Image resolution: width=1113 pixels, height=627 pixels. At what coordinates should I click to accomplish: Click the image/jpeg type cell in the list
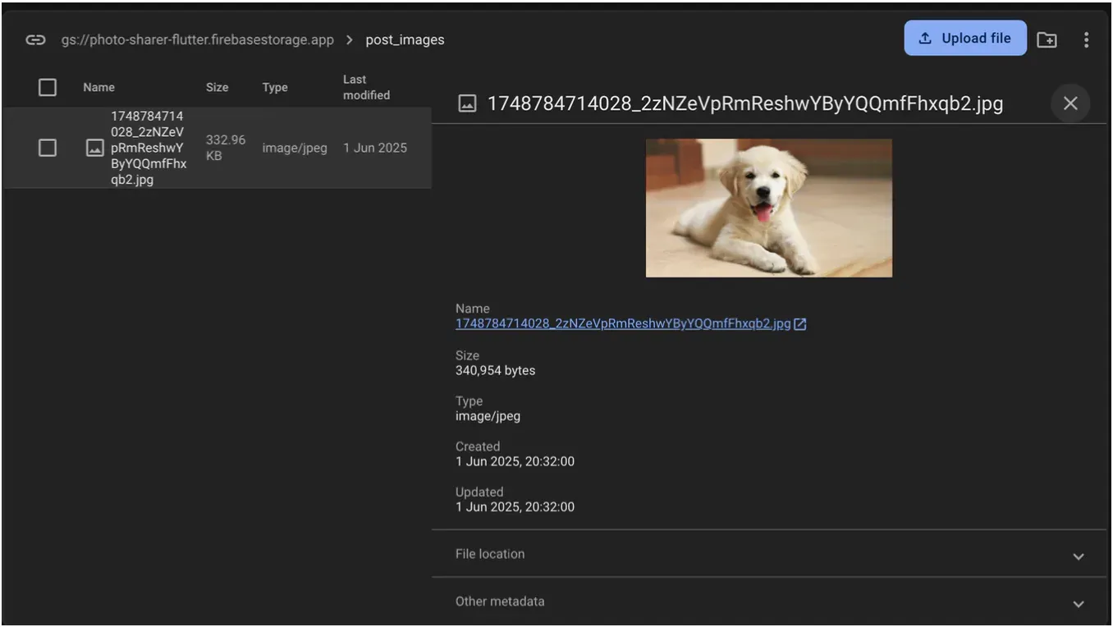(x=295, y=148)
